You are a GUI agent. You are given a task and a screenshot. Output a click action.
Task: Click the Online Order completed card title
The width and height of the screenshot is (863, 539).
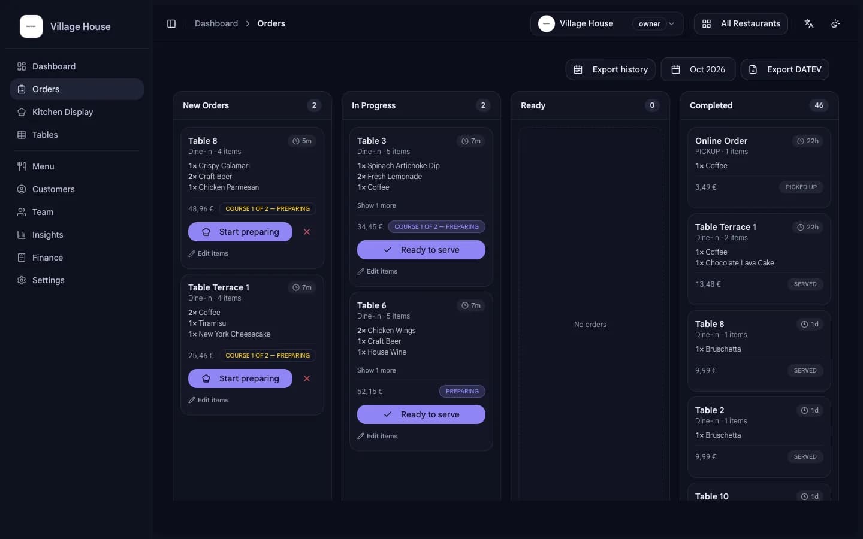click(x=721, y=141)
